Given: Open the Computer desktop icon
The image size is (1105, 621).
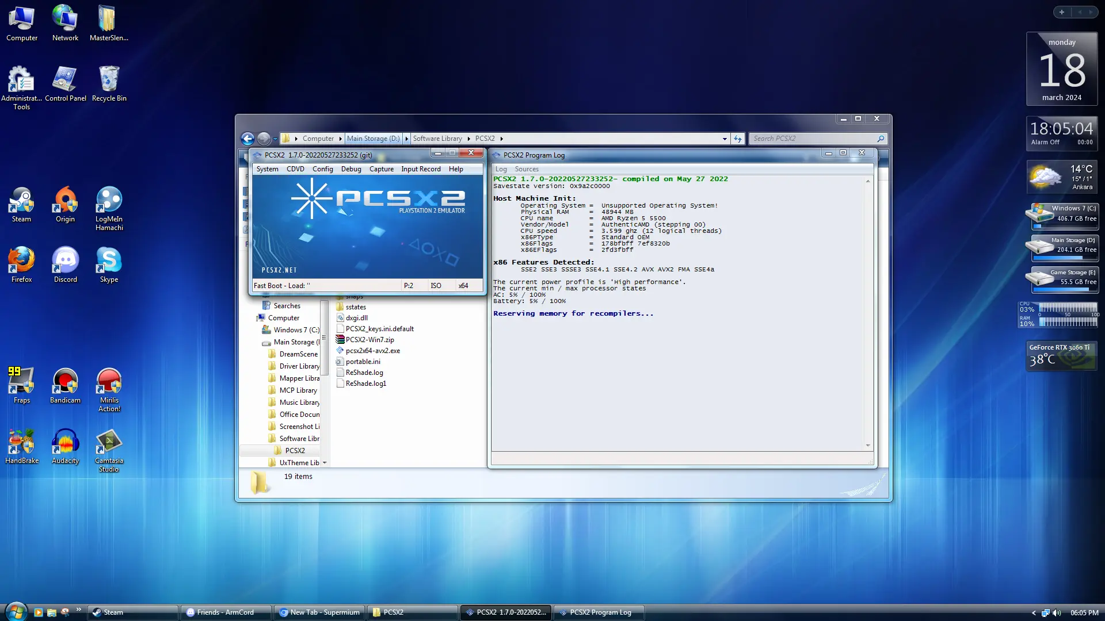Looking at the screenshot, I should [x=22, y=24].
